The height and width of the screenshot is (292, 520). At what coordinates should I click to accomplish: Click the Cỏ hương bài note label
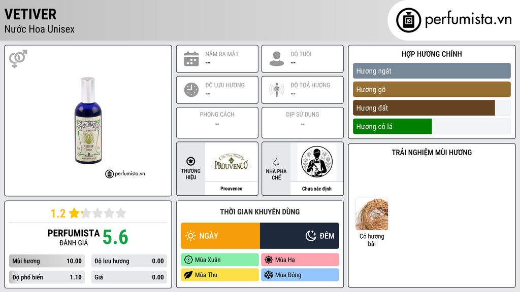pos(372,240)
